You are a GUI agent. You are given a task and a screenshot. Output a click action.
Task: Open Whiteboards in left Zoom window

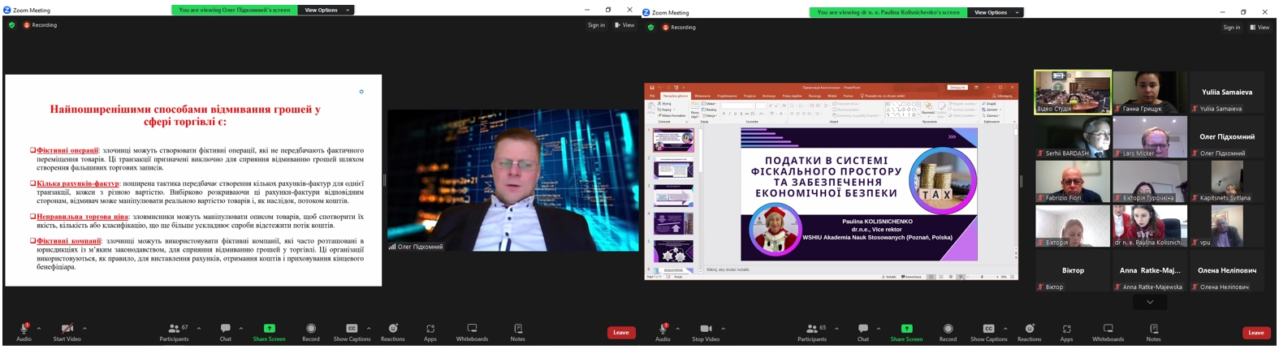click(472, 332)
